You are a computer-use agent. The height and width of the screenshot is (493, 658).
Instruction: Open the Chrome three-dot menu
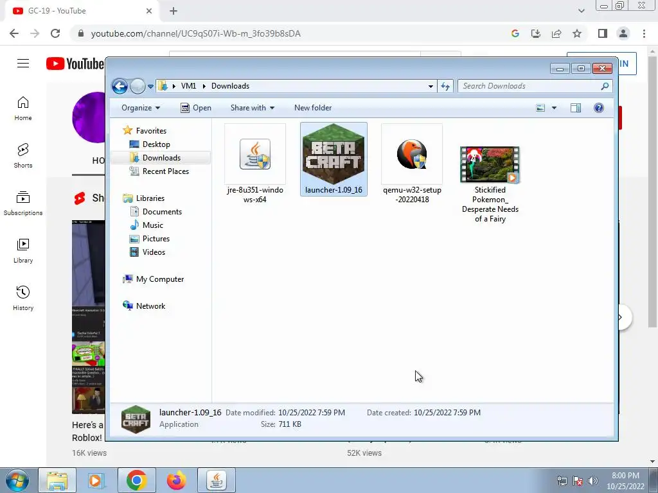point(644,33)
